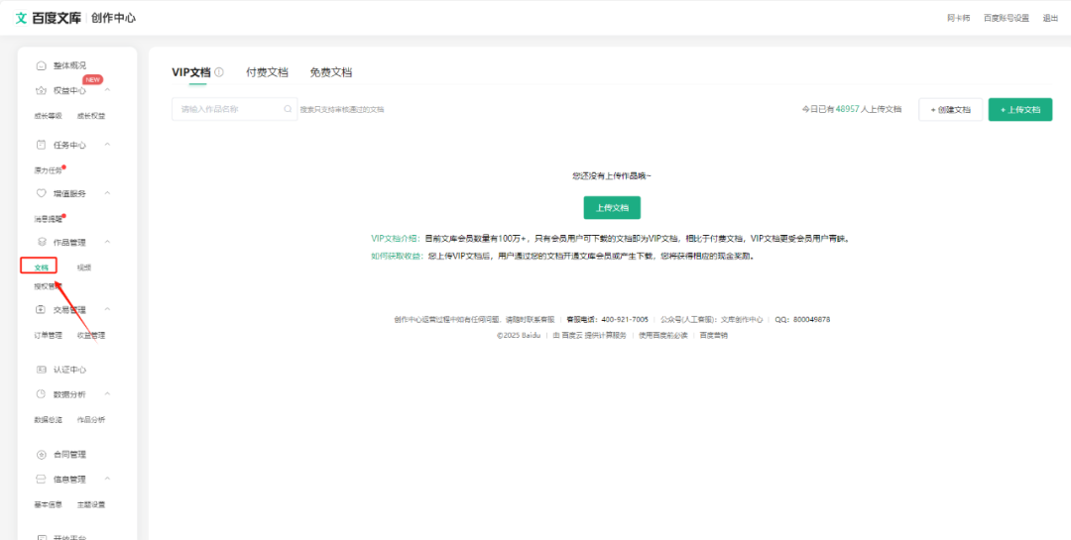Open 订单管理 in the sidebar

[48, 335]
